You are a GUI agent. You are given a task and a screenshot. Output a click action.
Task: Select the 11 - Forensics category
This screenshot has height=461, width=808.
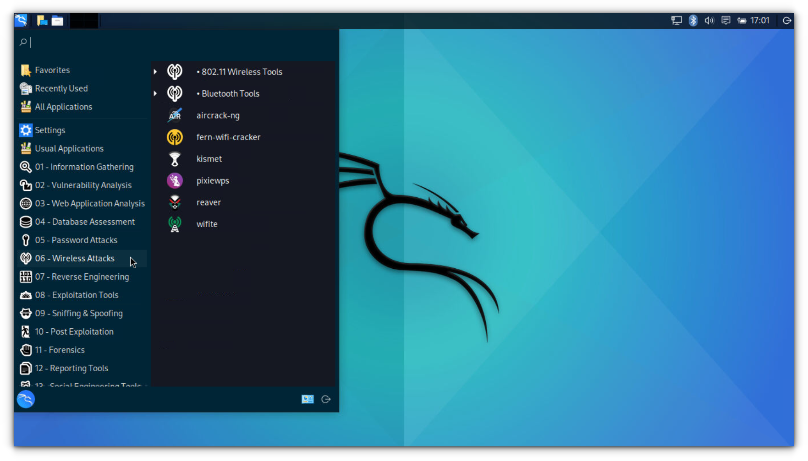pyautogui.click(x=60, y=349)
